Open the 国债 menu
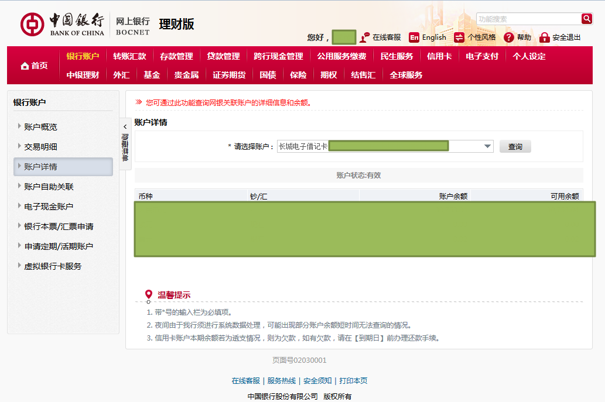 coord(268,75)
